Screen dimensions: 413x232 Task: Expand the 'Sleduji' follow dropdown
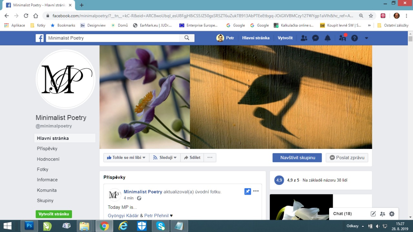165,158
